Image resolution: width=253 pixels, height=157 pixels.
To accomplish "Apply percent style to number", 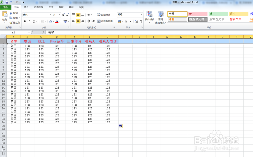I will 126,21.
